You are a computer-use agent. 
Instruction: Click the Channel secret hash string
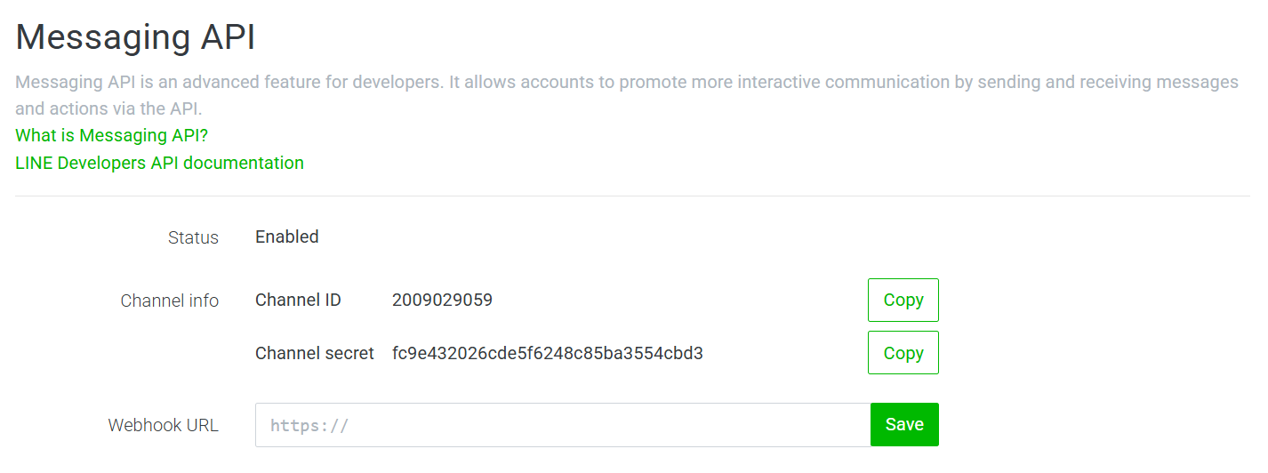click(547, 353)
